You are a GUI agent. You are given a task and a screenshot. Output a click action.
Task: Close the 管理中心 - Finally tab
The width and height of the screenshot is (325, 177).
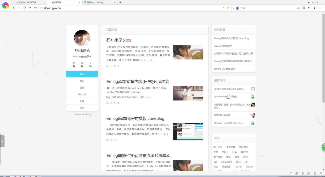(x=115, y=2)
